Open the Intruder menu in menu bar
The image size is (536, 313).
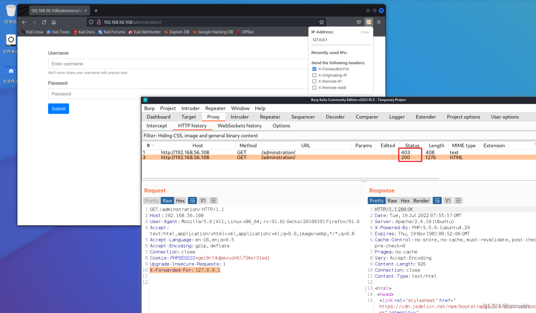(x=191, y=108)
